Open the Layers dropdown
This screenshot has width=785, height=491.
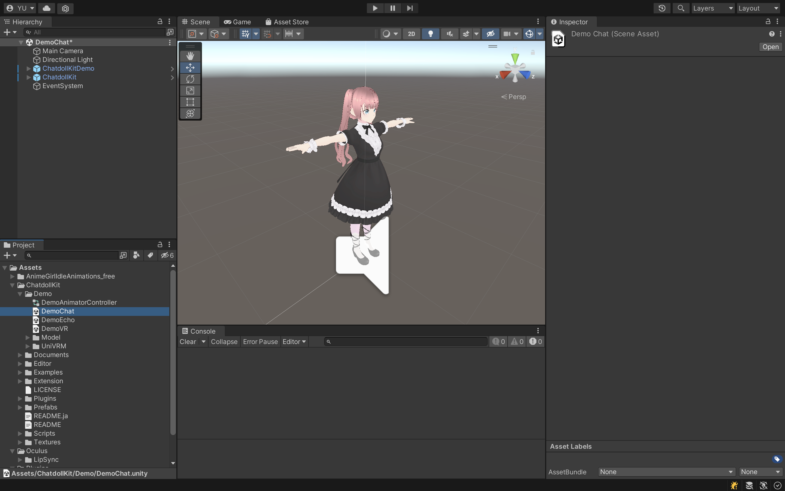[x=713, y=8]
